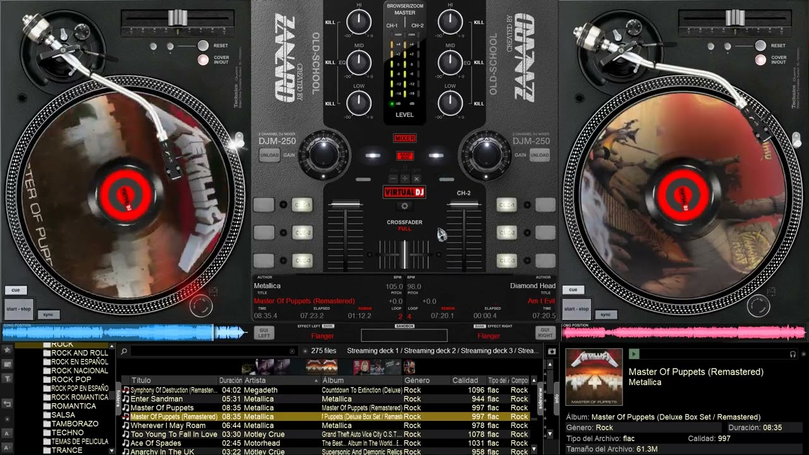Toggle the right deck MID KILL switch
The width and height of the screenshot is (809, 455).
point(478,63)
